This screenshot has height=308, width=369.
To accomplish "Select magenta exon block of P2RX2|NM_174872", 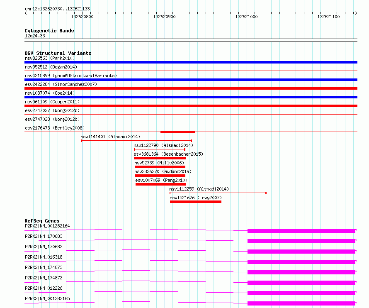I will tap(301, 283).
